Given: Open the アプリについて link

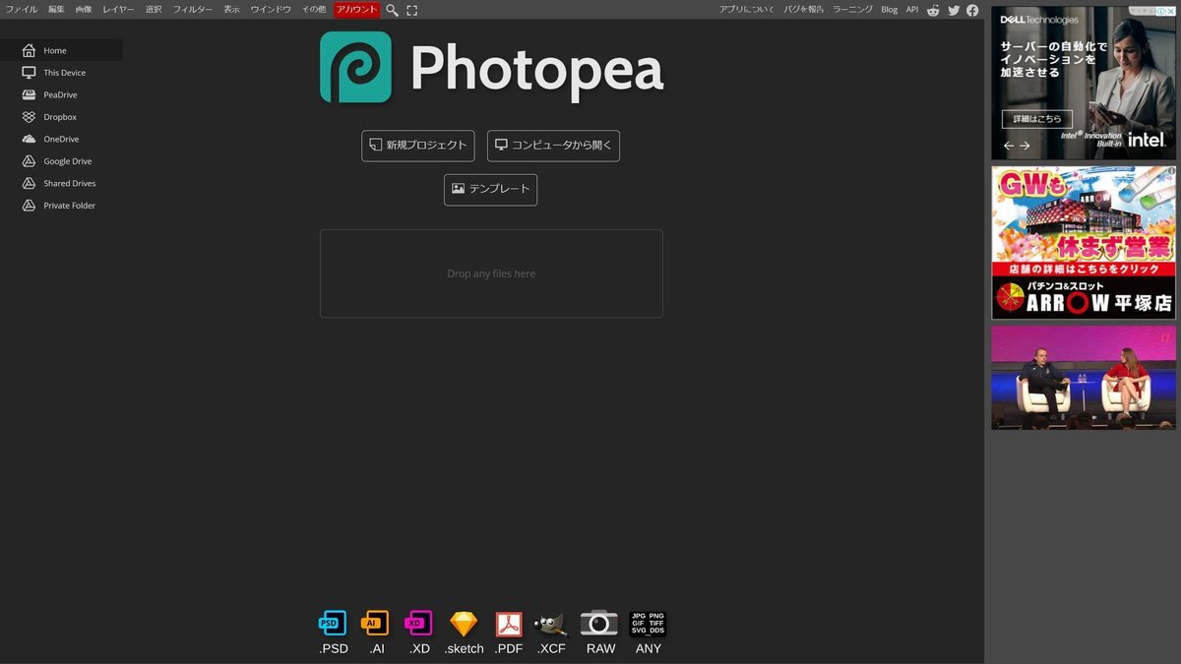Looking at the screenshot, I should 747,9.
